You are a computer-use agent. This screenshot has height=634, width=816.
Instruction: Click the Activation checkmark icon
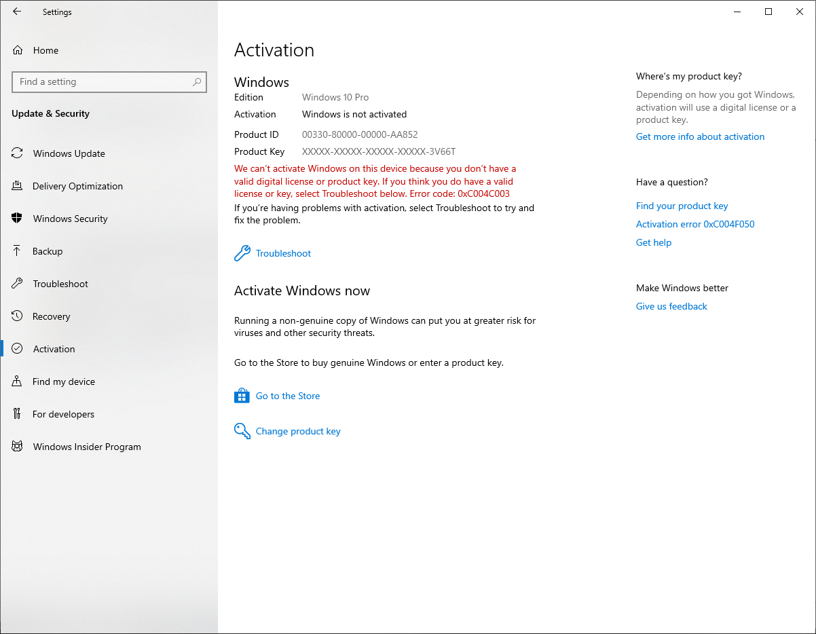pyautogui.click(x=18, y=349)
